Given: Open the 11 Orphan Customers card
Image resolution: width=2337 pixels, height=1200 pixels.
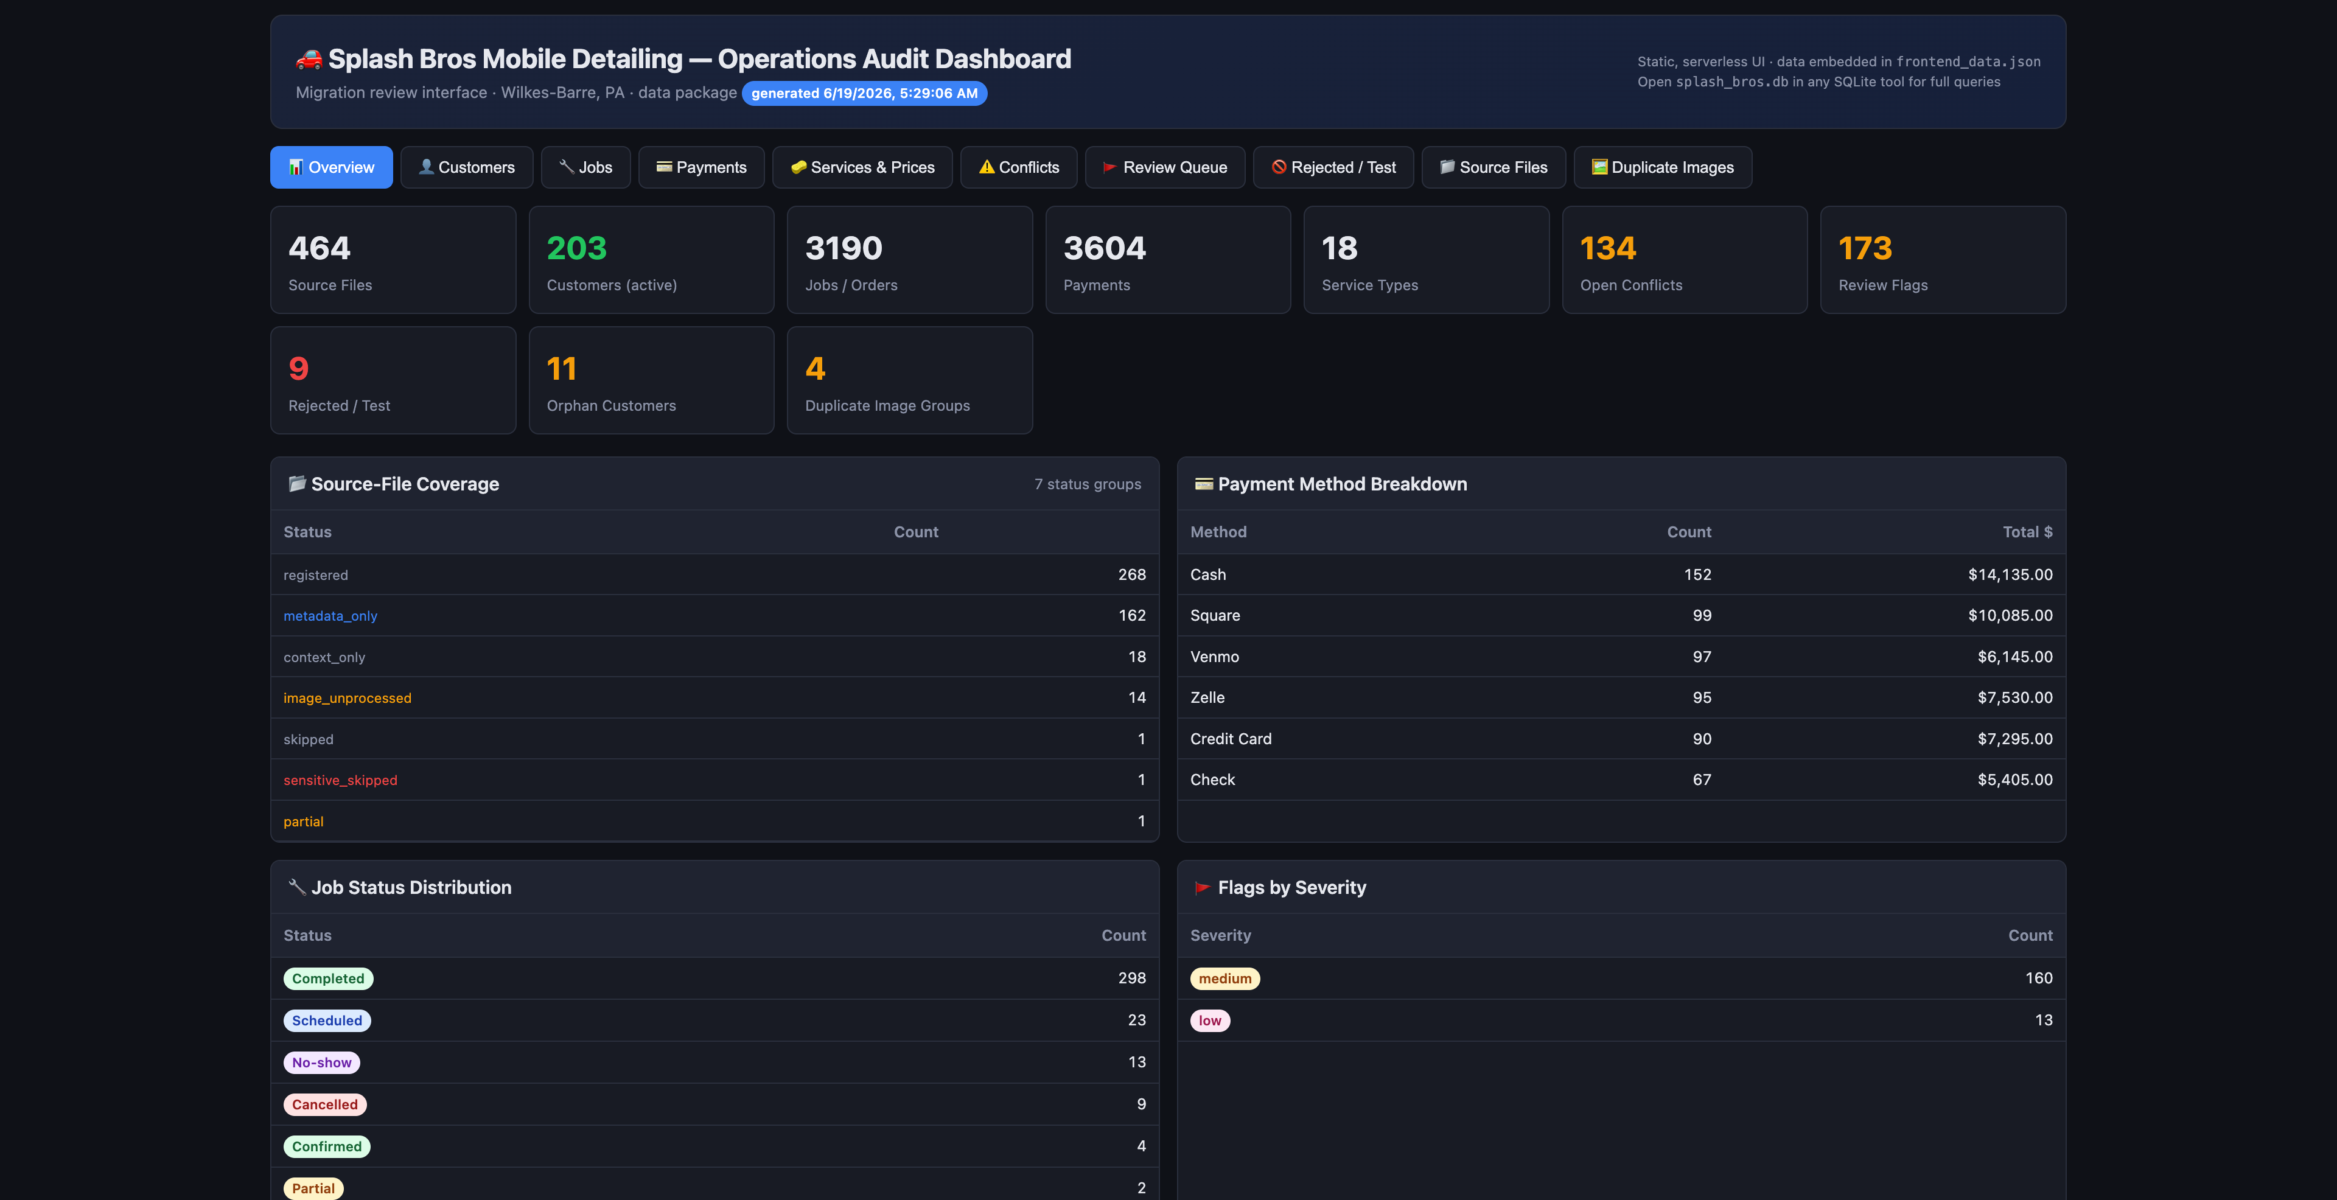Looking at the screenshot, I should (x=651, y=380).
